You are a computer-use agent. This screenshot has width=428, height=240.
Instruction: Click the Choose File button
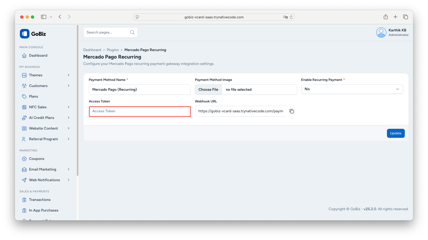pyautogui.click(x=208, y=90)
